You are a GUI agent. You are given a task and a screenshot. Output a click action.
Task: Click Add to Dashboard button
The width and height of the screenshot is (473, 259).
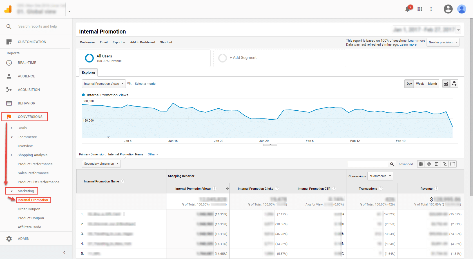click(x=142, y=42)
